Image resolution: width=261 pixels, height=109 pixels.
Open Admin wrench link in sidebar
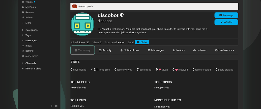tap(29, 18)
